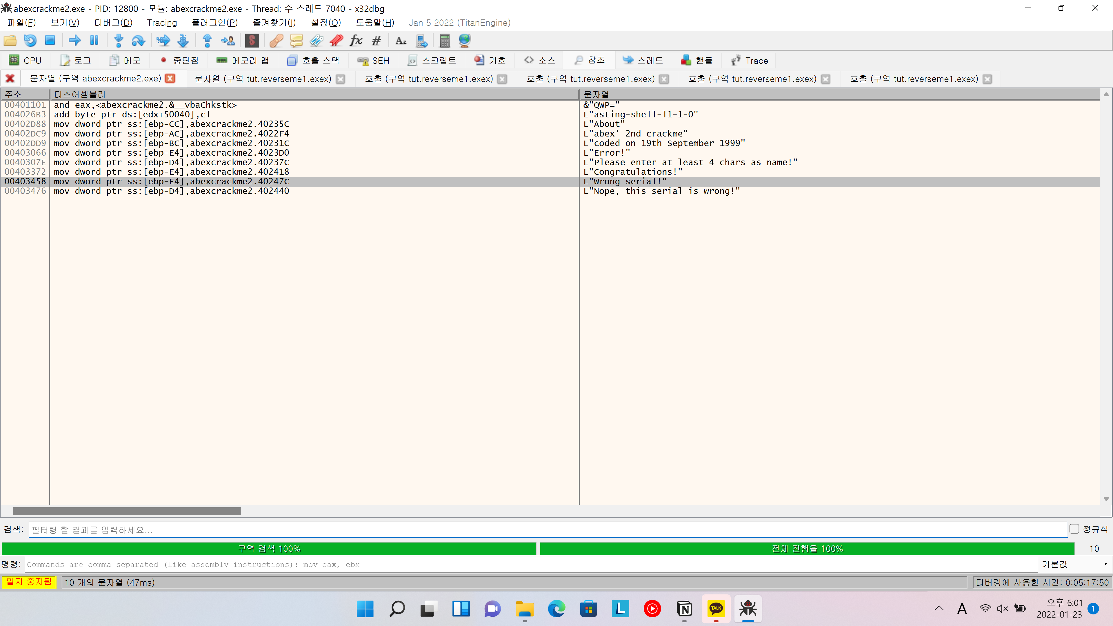Switch to the 로그 tab

point(76,61)
